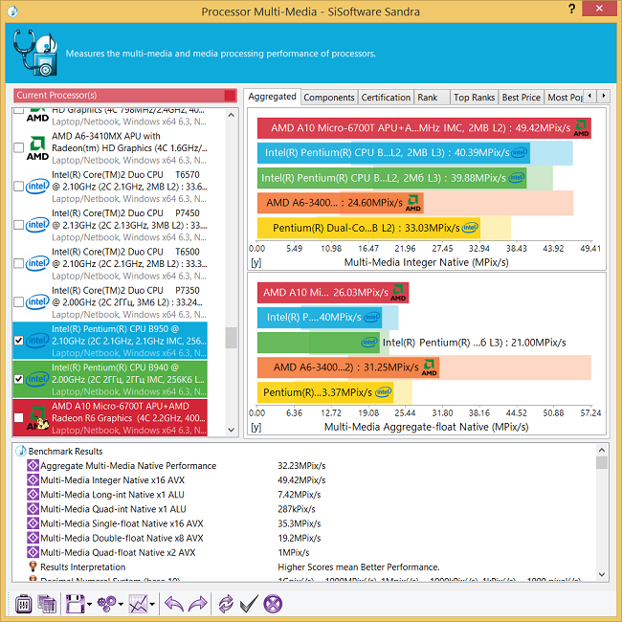Click the green Pentium 39.88MPix/s bar

[392, 178]
